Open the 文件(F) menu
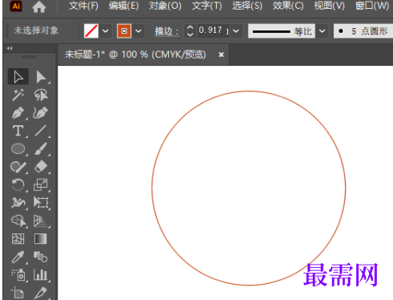This screenshot has width=393, height=300. pyautogui.click(x=83, y=6)
